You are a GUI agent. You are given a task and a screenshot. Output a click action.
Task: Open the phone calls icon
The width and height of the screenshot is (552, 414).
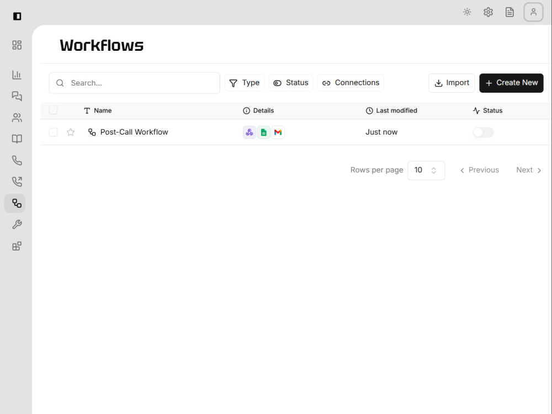coord(17,161)
